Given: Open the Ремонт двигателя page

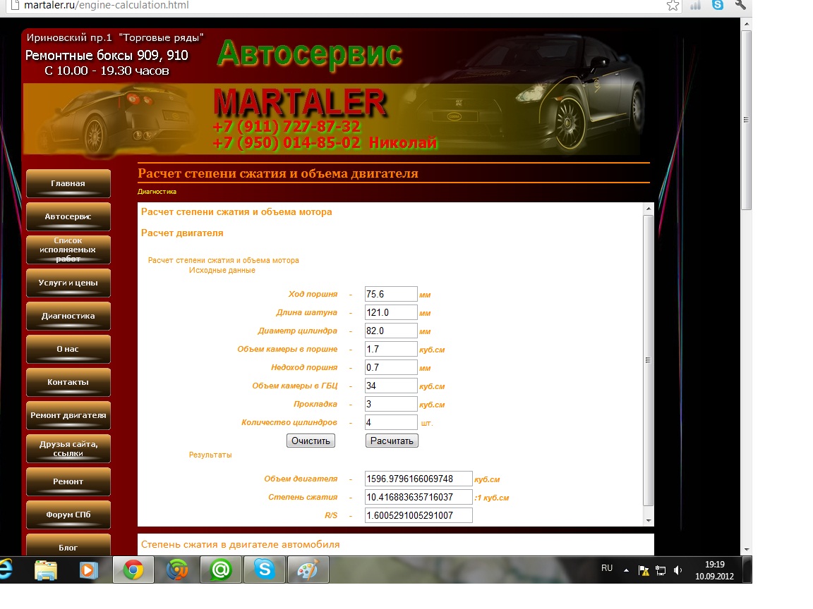Looking at the screenshot, I should pos(68,416).
